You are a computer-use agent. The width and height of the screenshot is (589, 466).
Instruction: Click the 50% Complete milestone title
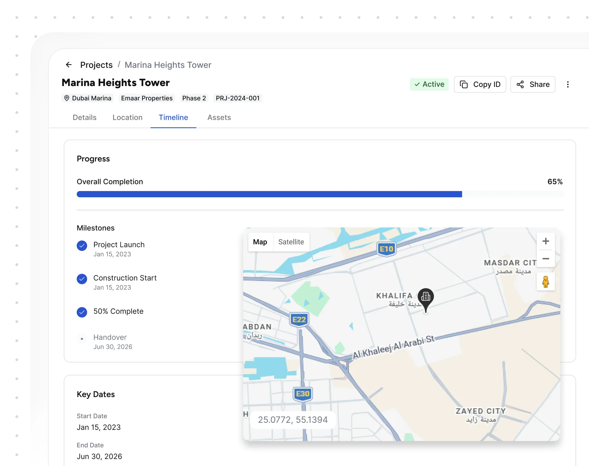click(118, 311)
